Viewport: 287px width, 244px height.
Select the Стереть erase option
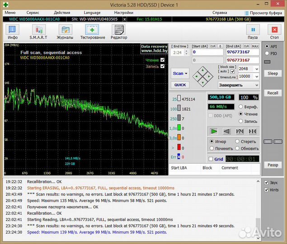click(x=237, y=141)
